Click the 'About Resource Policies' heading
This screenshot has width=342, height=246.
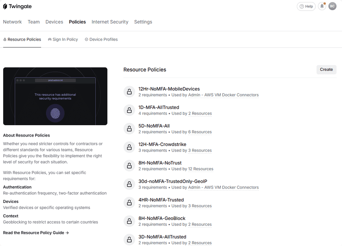click(26, 135)
